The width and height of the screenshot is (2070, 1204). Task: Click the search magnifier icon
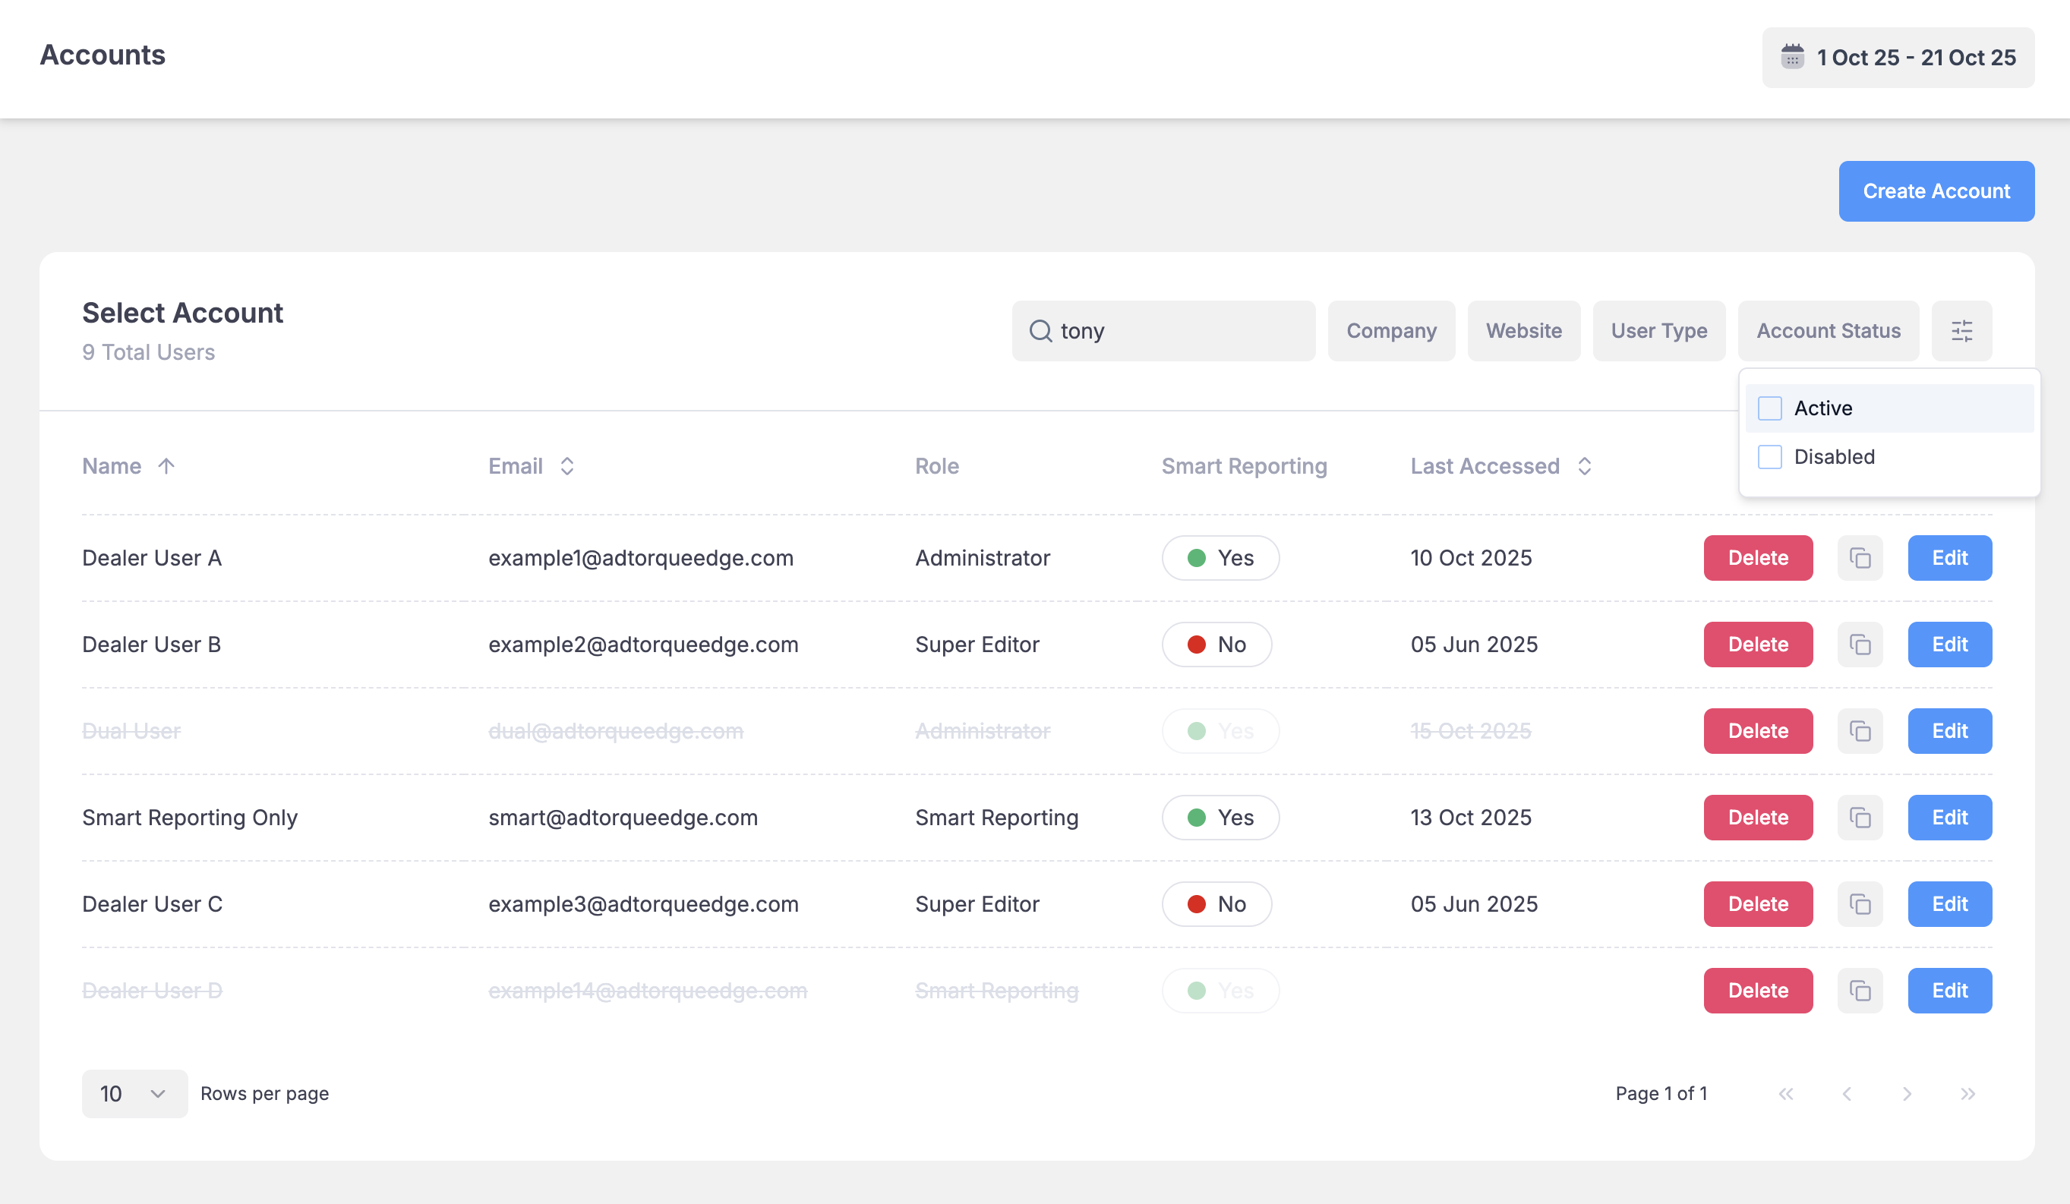(1041, 331)
